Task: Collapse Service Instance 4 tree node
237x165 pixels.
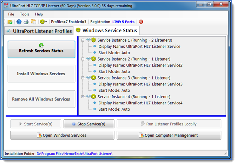Action: point(83,97)
